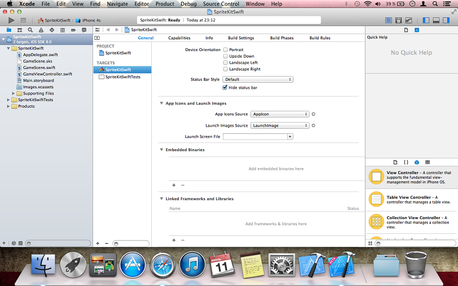458x286 pixels.
Task: Collapse App Icons and Launch Images section
Action: (161, 103)
